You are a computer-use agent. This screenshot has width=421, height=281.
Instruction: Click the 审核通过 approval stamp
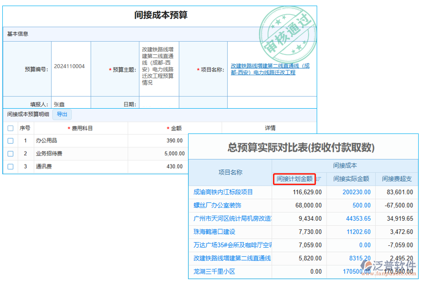point(289,33)
